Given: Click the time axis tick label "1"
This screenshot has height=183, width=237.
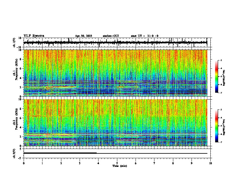Looking at the screenshot, I should click(42, 163).
